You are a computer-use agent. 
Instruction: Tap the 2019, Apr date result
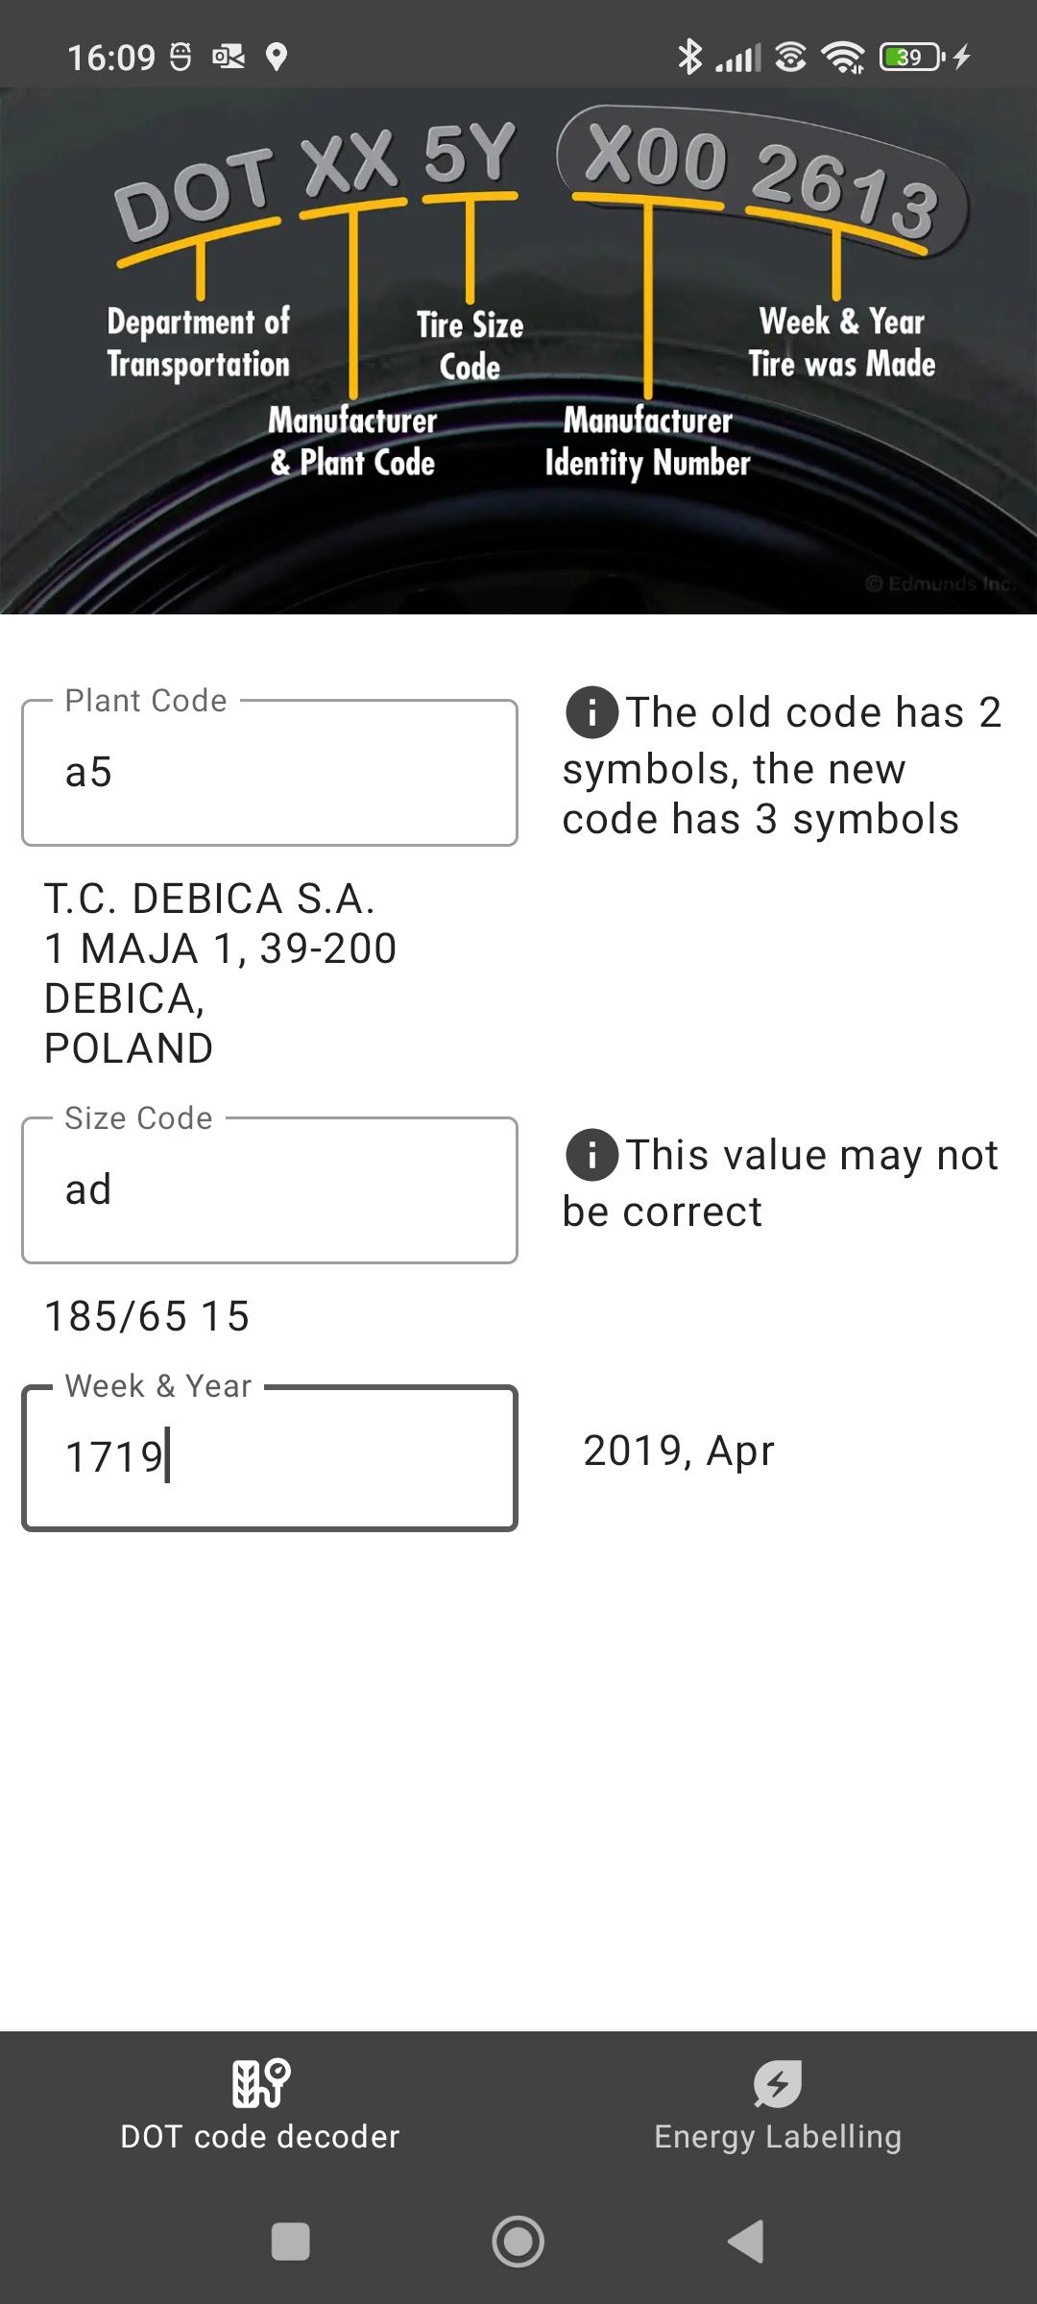pos(679,1451)
